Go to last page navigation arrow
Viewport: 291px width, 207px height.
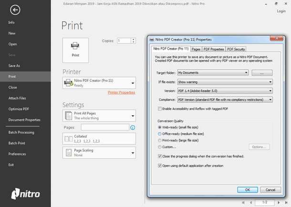pyautogui.click(x=286, y=203)
